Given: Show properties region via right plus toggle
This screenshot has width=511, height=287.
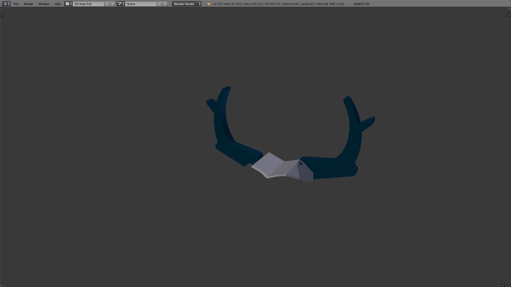Looking at the screenshot, I should tap(509, 15).
